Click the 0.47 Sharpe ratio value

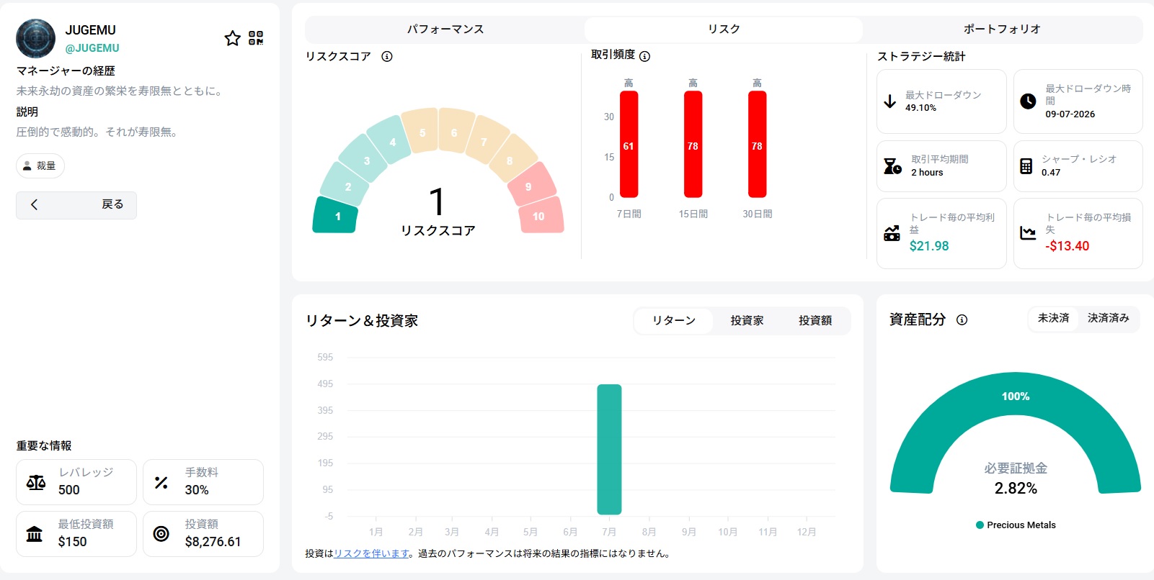pos(1050,173)
